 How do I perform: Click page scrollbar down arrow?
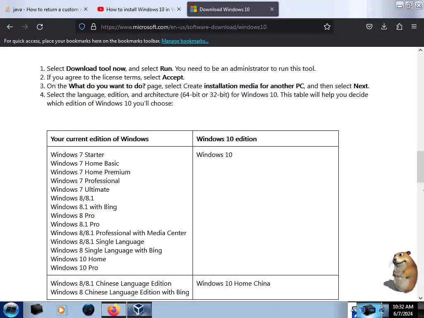pos(420,298)
